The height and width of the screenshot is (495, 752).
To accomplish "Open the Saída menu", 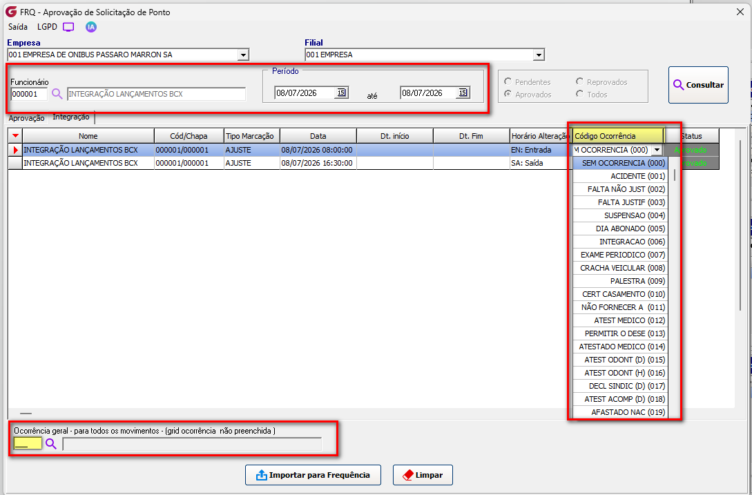I will (18, 27).
